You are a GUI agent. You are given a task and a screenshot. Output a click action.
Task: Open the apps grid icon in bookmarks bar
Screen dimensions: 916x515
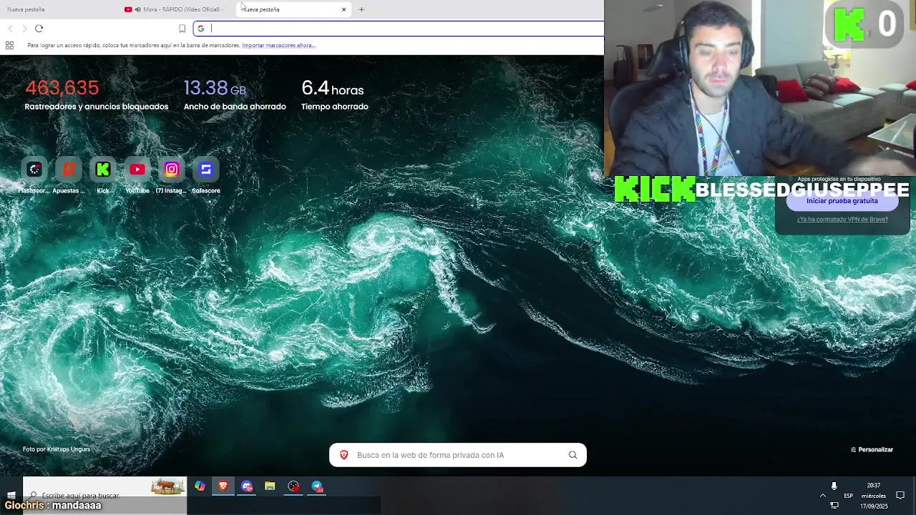(9, 45)
